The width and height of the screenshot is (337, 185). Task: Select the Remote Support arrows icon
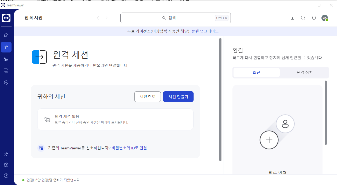point(6,47)
